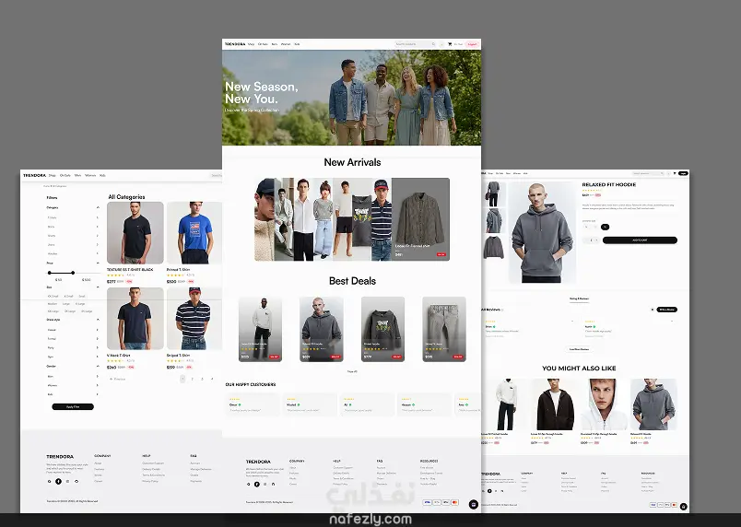Select the hoodie back-view thumbnail on product page
Viewport: 741px width, 527px height.
(x=493, y=220)
